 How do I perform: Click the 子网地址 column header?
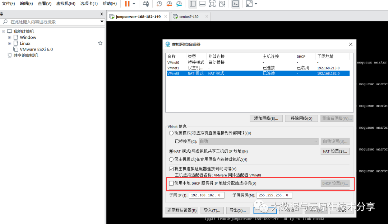[332, 56]
